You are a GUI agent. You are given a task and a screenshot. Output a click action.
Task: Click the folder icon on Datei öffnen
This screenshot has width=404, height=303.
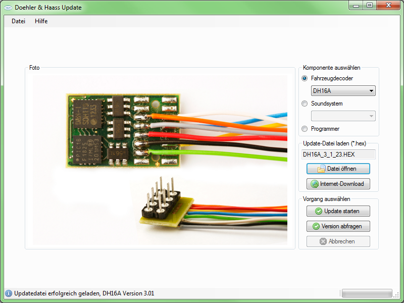(x=321, y=169)
